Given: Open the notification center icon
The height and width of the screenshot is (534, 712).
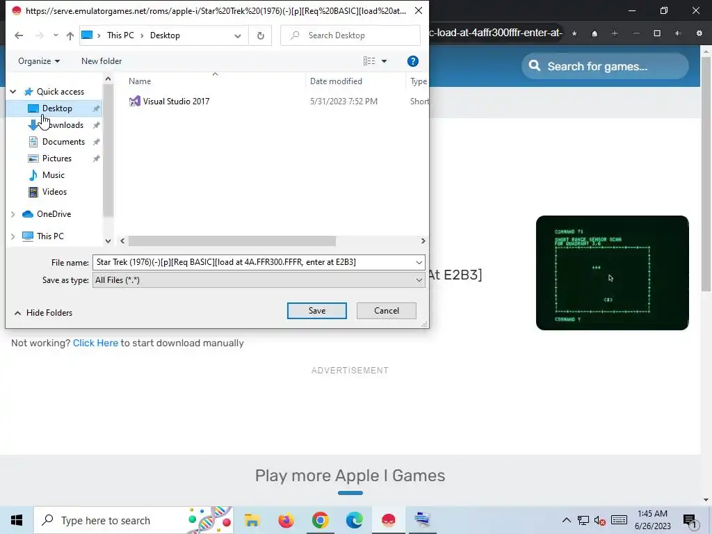Looking at the screenshot, I should tap(689, 520).
